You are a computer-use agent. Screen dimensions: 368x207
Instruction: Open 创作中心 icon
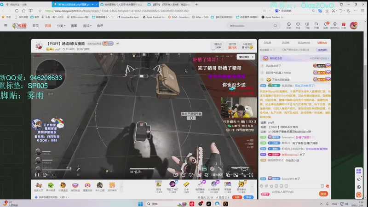pos(335,26)
